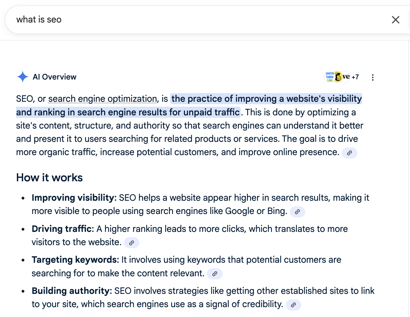This screenshot has height=317, width=410.
Task: Open the link chip after the intro paragraph
Action: coord(349,153)
